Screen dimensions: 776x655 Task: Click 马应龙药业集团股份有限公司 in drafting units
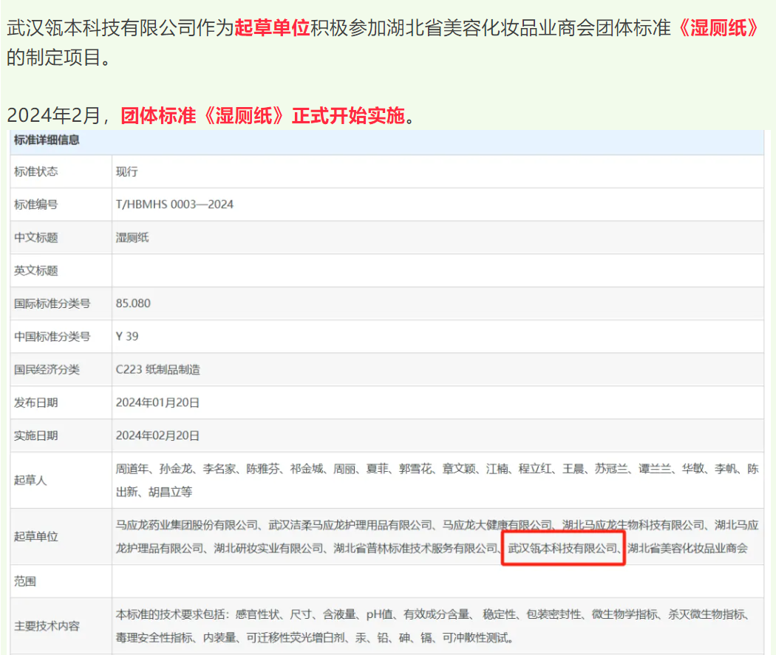click(x=187, y=525)
